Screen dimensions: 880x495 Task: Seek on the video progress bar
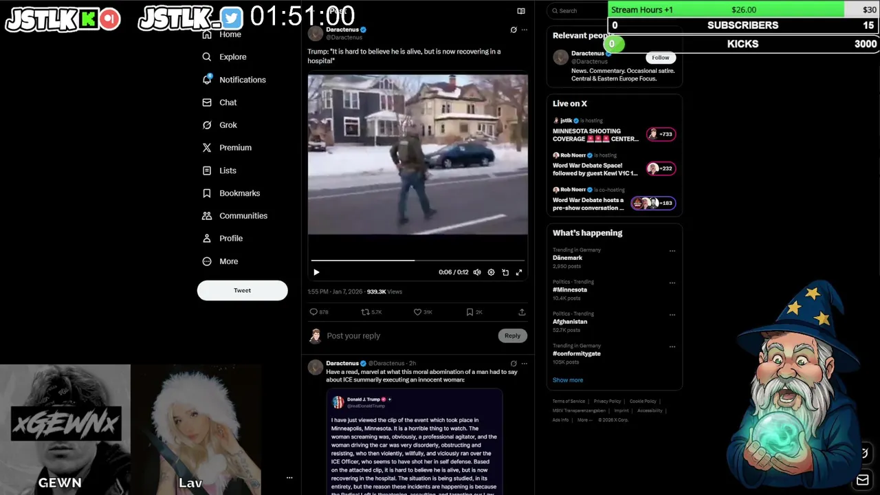[418, 260]
